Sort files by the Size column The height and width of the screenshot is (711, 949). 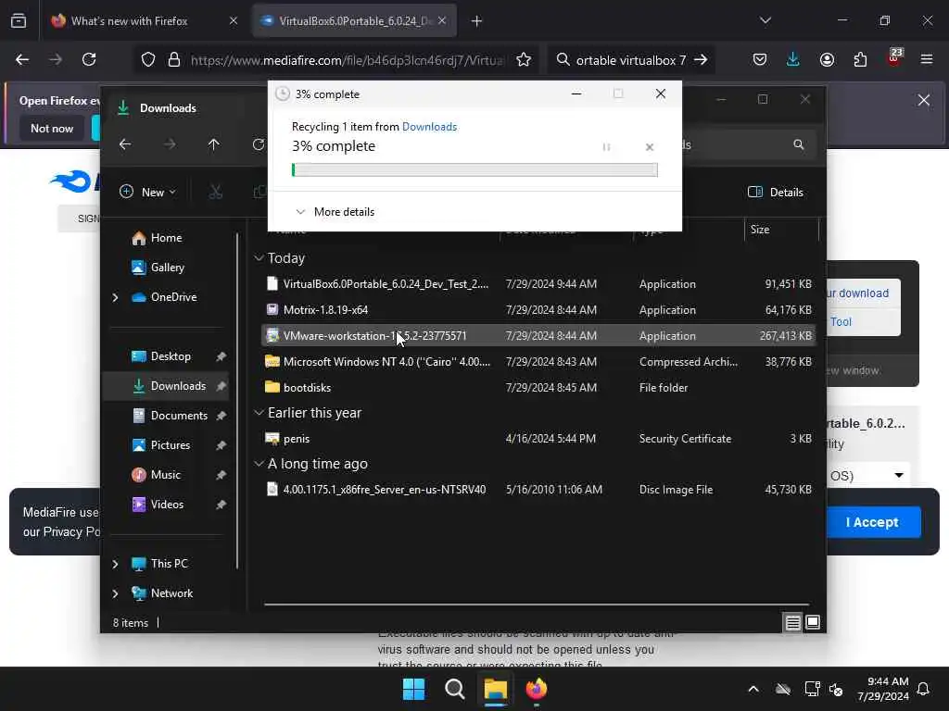coord(780,230)
